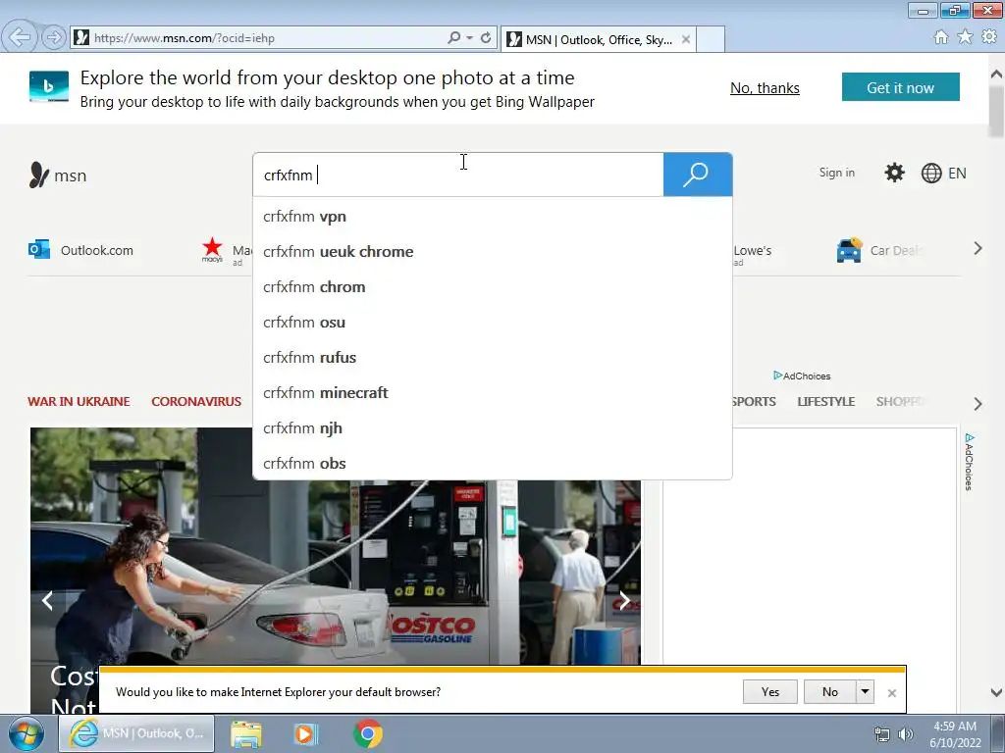The image size is (1005, 753).
Task: Click the page scrollbar down arrow
Action: tap(996, 692)
